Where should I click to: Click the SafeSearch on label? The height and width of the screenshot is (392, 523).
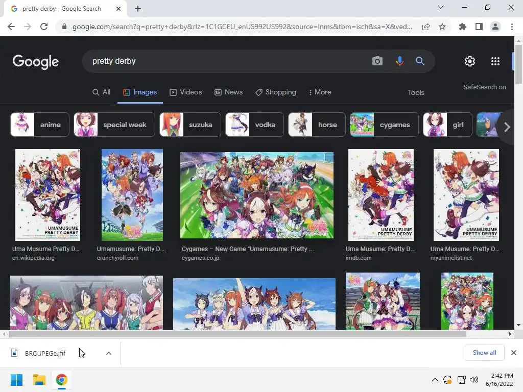(x=484, y=87)
